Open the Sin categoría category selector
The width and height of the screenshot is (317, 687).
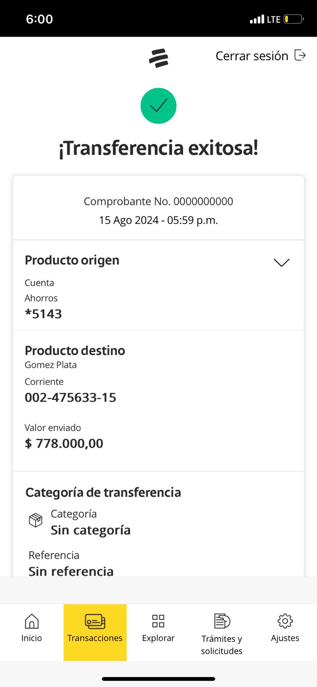point(91,530)
